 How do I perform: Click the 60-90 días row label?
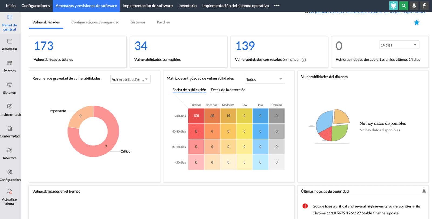click(x=179, y=131)
